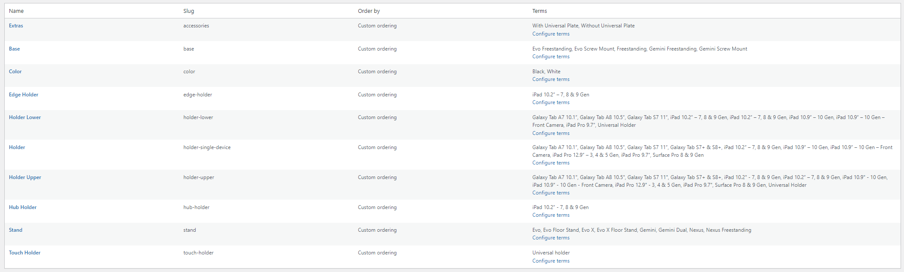Image resolution: width=904 pixels, height=272 pixels.
Task: Configure terms for Holder Lower
Action: (x=551, y=133)
